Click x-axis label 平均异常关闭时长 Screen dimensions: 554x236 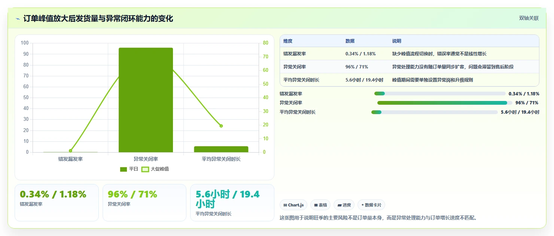pos(221,159)
